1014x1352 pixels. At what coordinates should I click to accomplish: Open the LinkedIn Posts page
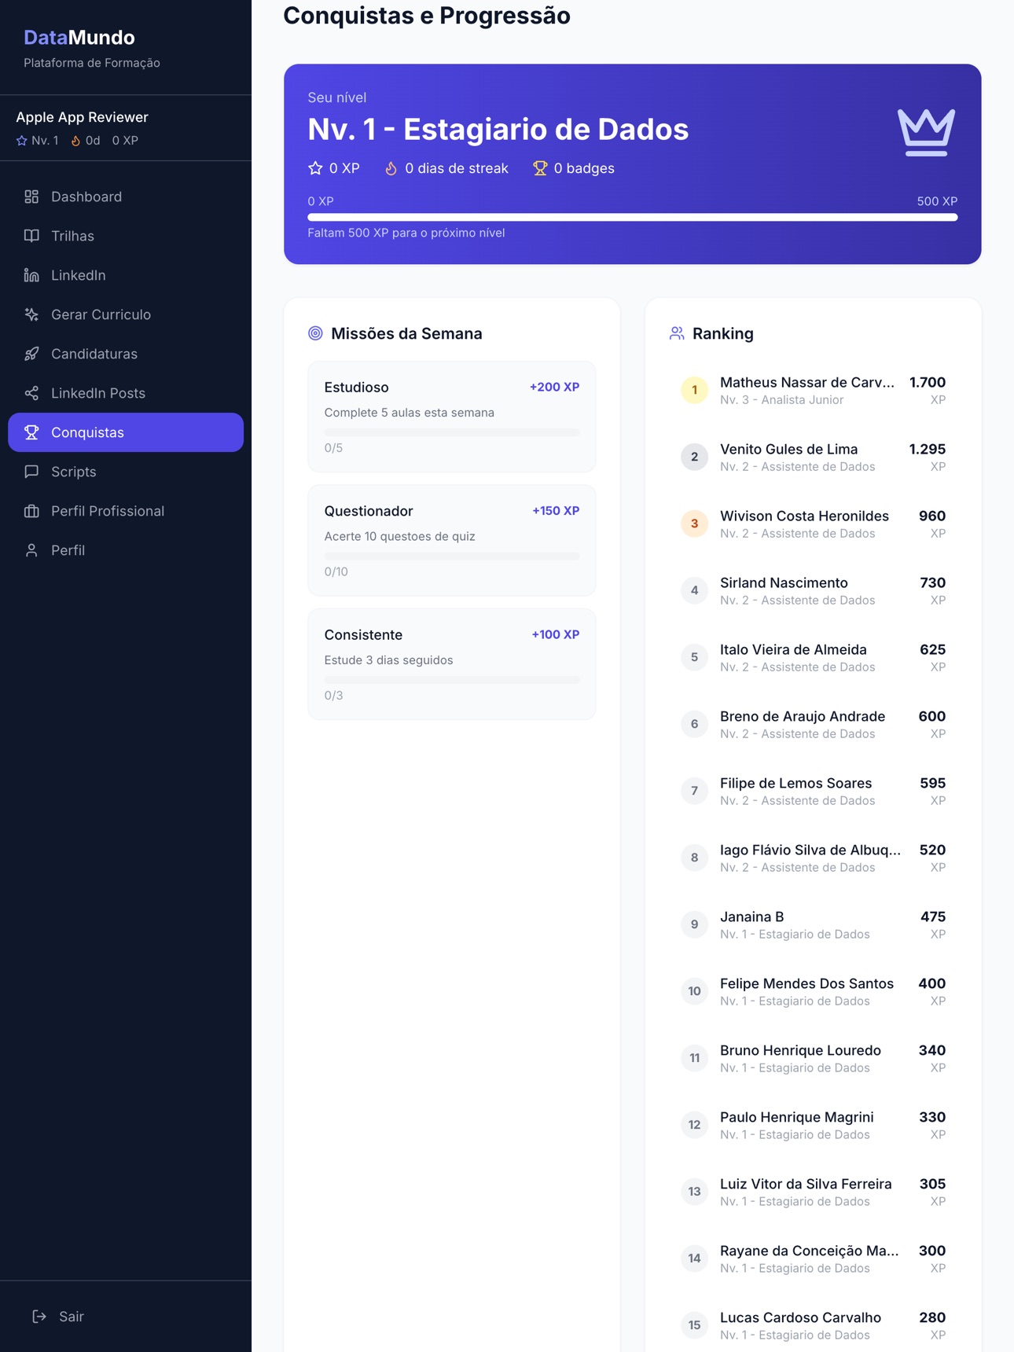click(126, 393)
